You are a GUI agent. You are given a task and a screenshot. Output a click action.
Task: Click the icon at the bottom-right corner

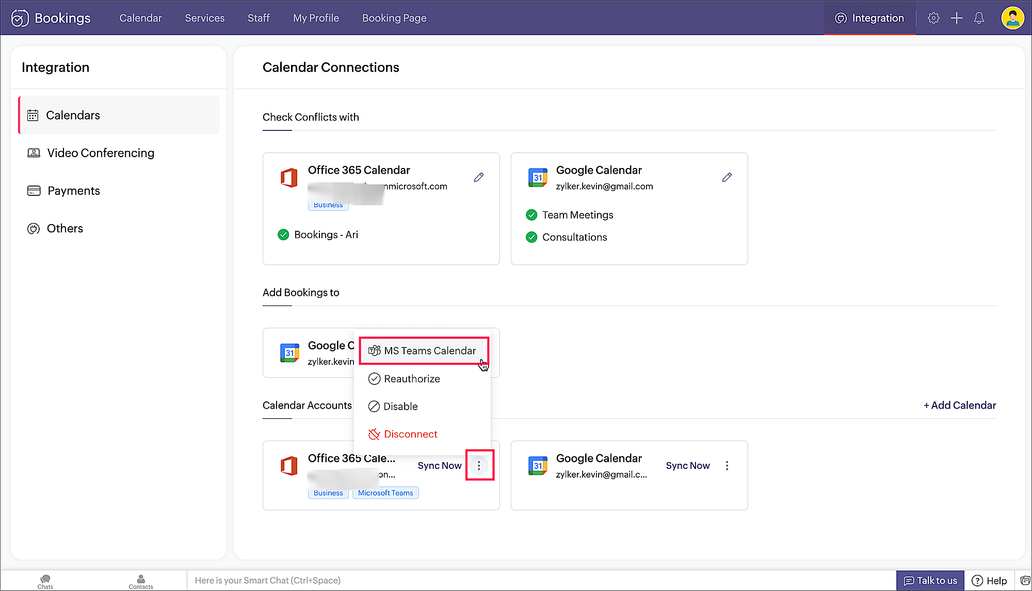click(1025, 581)
